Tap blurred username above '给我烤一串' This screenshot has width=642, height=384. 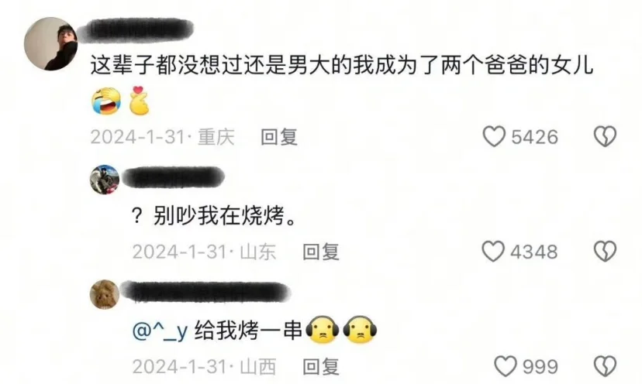tap(206, 293)
